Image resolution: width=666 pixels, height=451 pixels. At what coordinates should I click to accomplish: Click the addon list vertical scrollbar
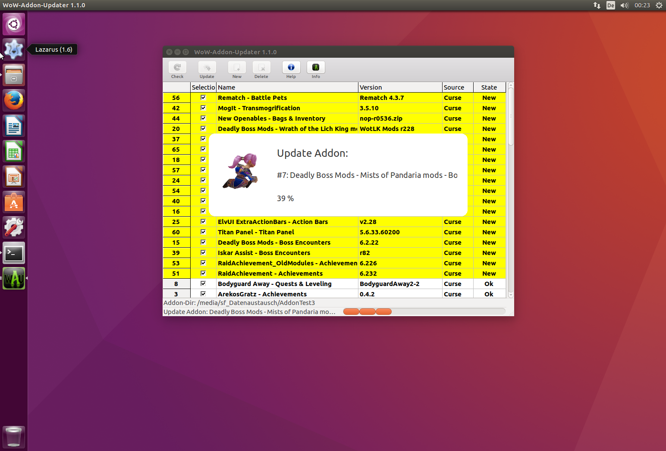tap(511, 190)
